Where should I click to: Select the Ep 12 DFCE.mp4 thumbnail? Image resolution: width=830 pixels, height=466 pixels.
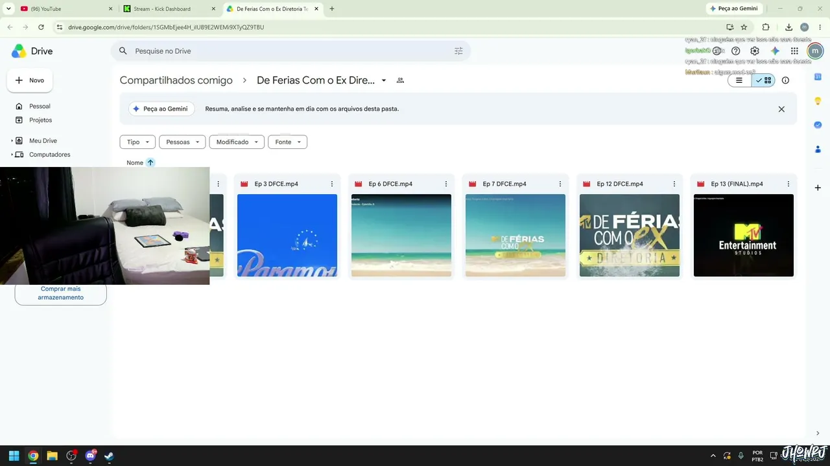coord(630,236)
